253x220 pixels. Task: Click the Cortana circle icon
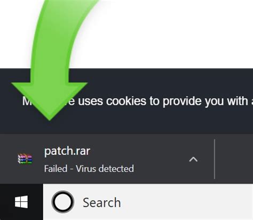[x=63, y=202]
